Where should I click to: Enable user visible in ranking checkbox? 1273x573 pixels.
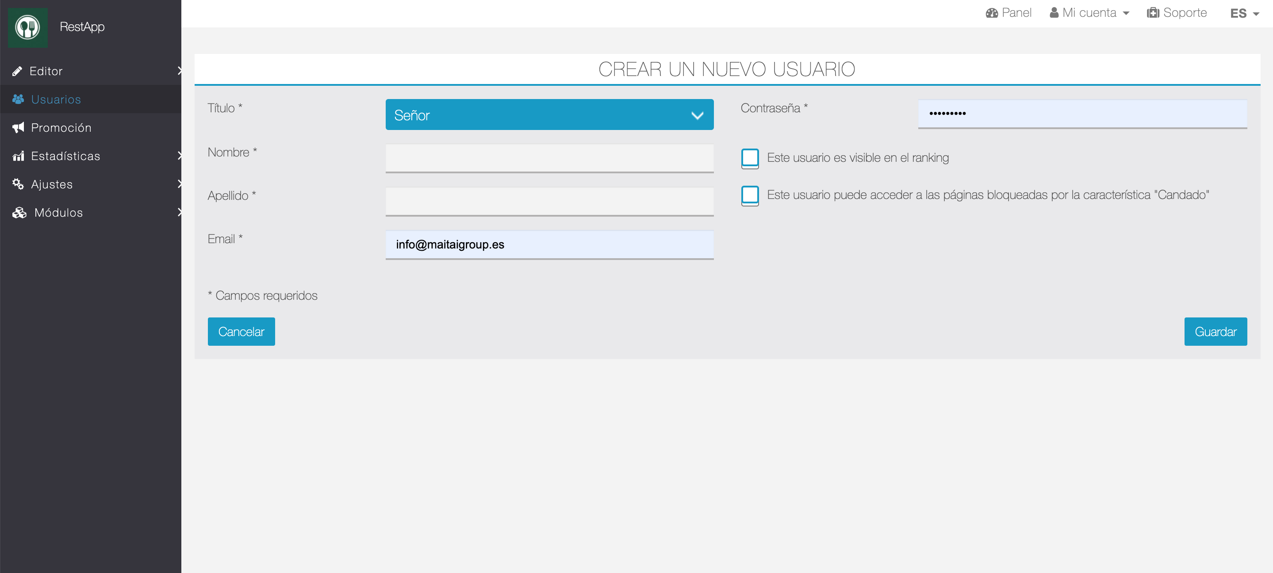750,158
